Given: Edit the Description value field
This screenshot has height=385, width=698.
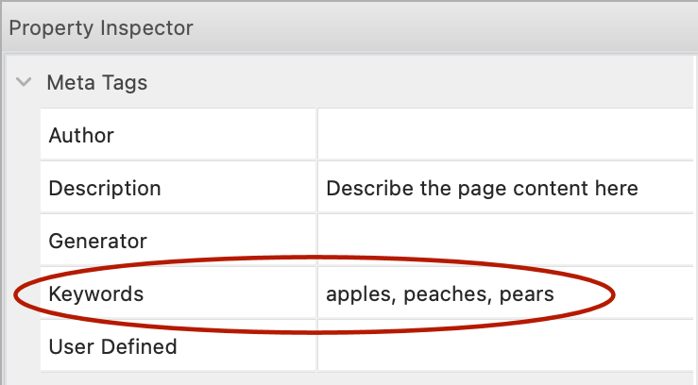Looking at the screenshot, I should click(505, 189).
